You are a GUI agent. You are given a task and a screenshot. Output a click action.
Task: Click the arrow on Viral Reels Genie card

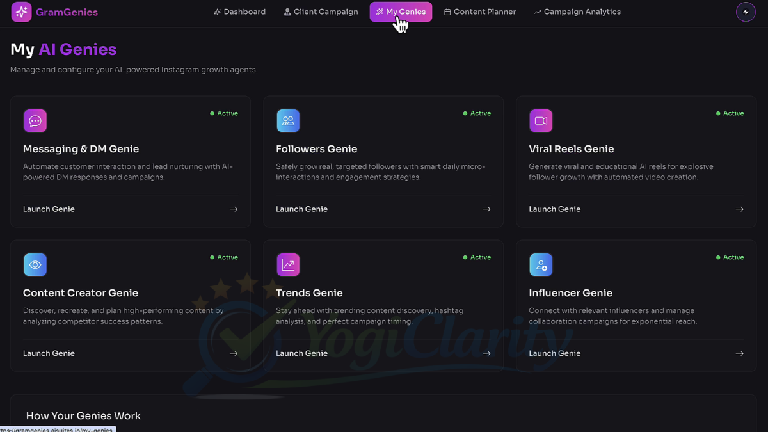pos(739,209)
